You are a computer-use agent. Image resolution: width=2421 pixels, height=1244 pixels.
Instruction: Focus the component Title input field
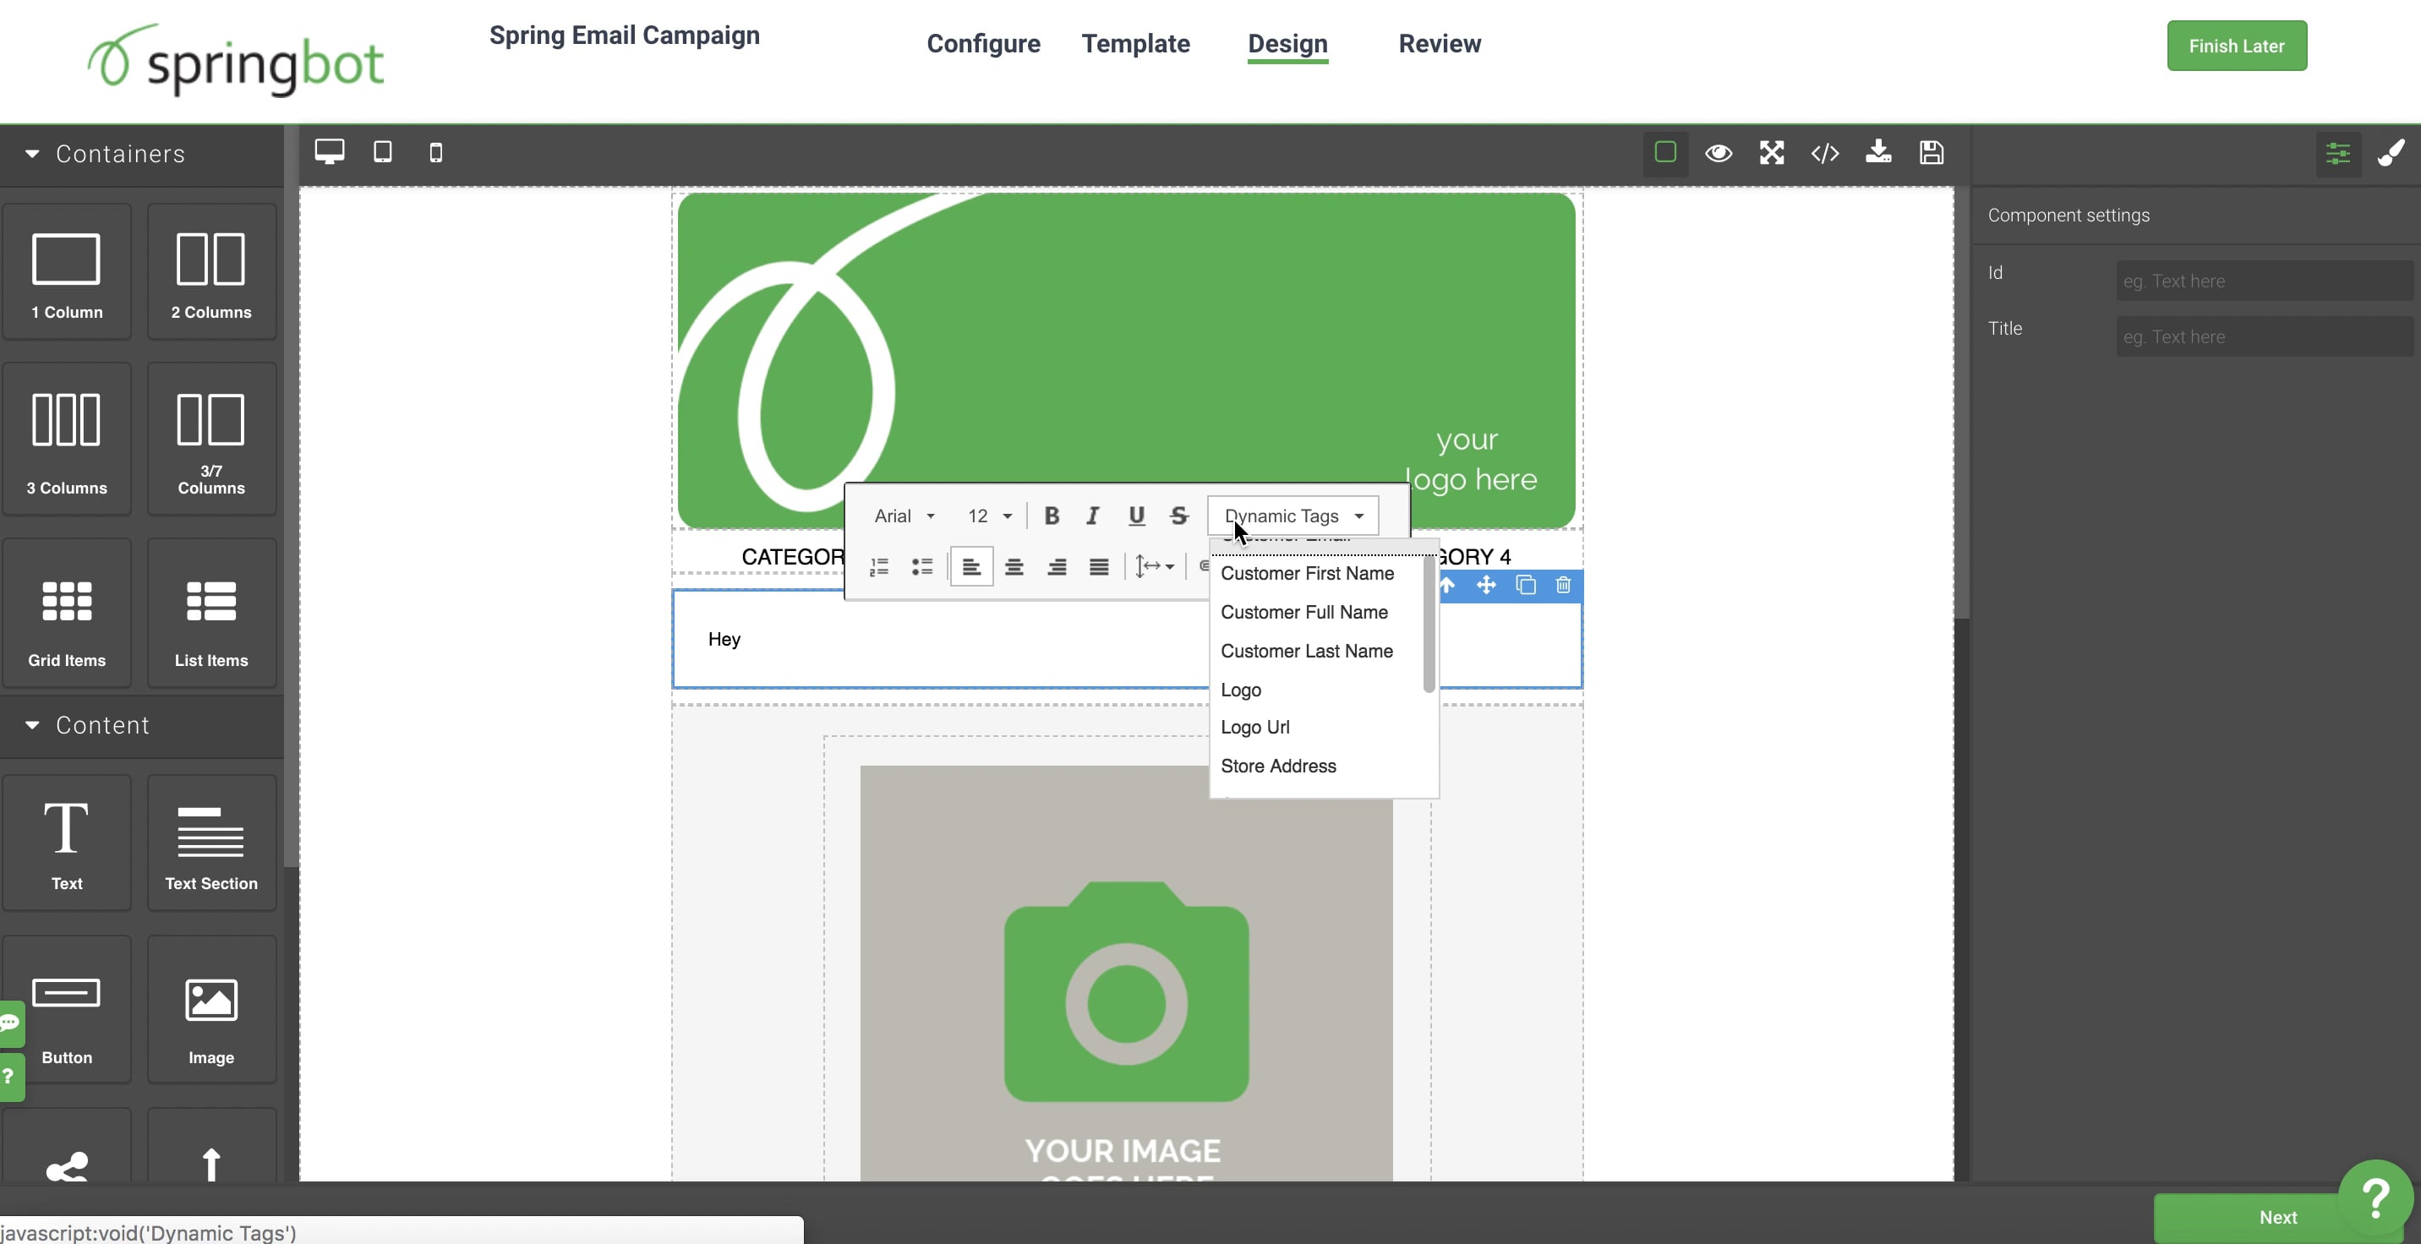tap(2264, 336)
